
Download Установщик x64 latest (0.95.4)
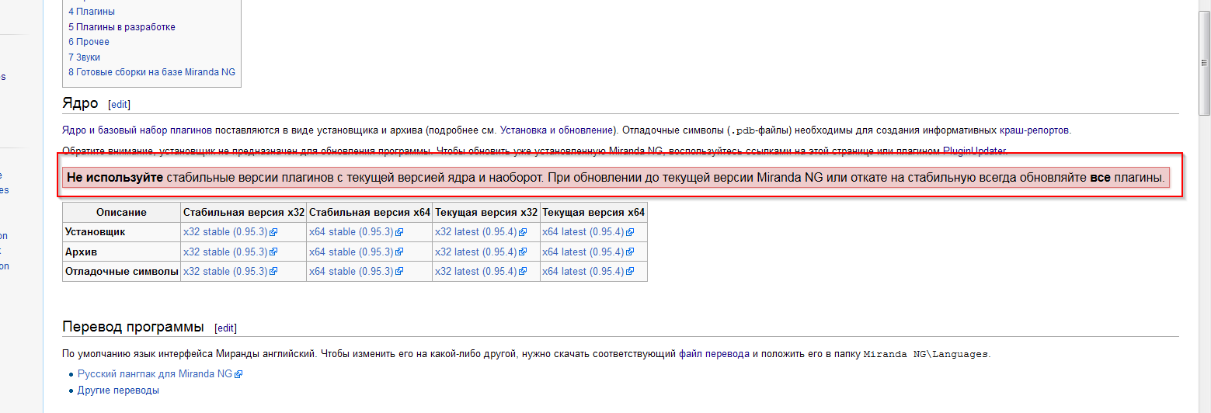coord(588,232)
